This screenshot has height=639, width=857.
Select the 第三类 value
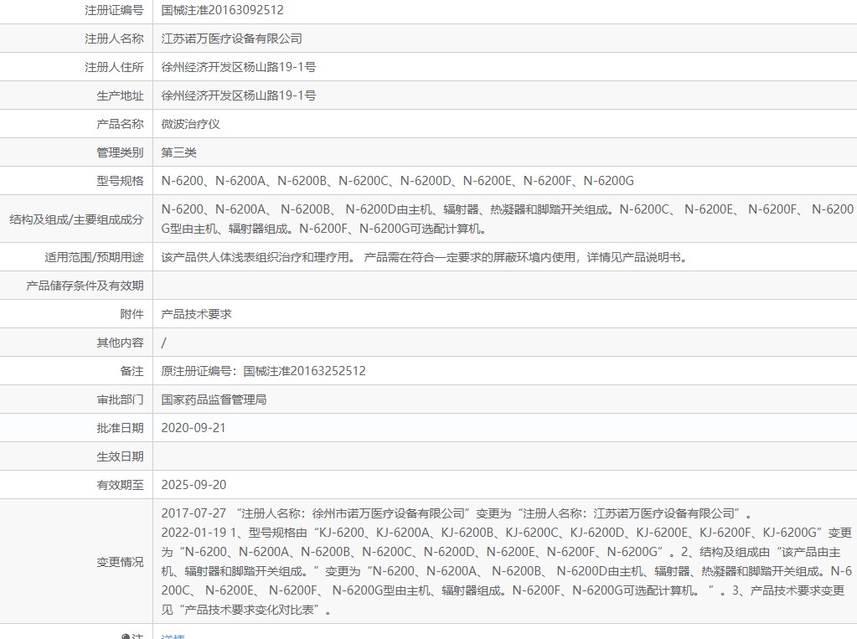pos(178,152)
